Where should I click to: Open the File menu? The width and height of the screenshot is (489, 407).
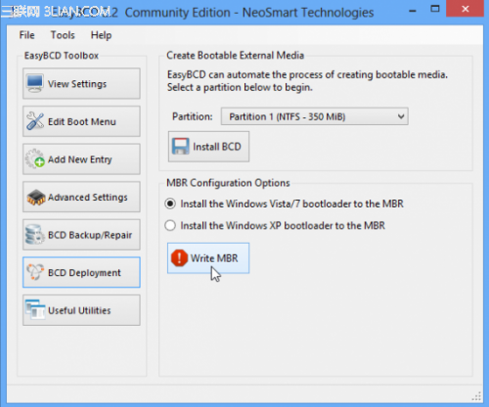pyautogui.click(x=26, y=35)
